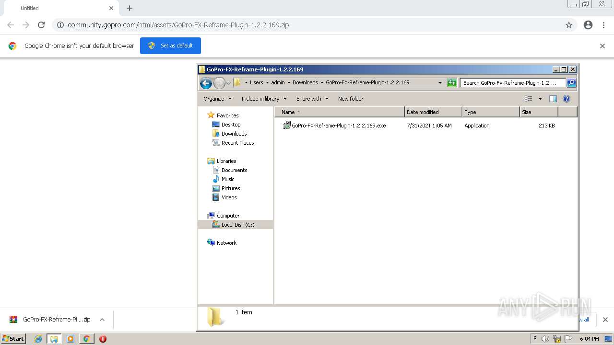This screenshot has width=614, height=345.
Task: Click the red Opera-like taskbar icon
Action: [103, 339]
